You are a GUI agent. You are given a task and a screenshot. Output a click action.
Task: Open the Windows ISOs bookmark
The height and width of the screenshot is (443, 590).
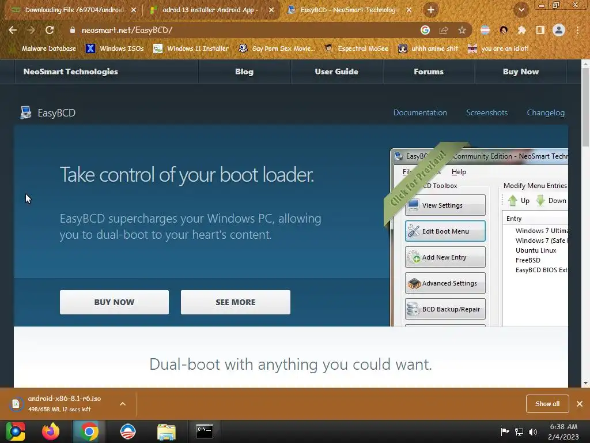pos(115,48)
